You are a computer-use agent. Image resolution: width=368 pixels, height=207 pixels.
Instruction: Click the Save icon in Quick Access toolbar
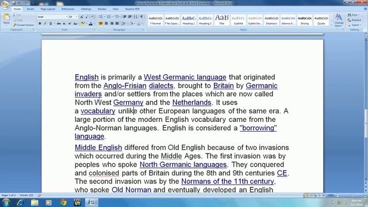14,3
